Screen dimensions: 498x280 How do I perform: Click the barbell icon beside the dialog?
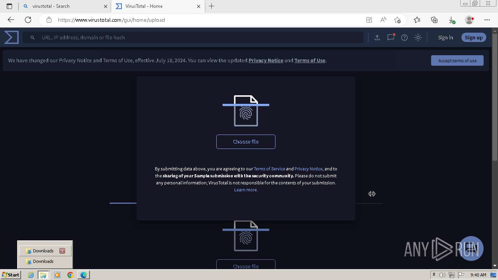click(x=372, y=194)
